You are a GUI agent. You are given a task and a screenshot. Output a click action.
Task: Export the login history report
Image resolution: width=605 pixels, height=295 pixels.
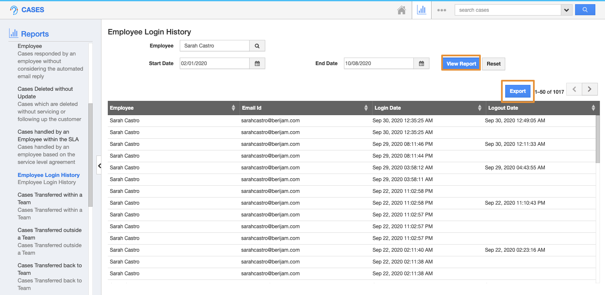coord(517,91)
